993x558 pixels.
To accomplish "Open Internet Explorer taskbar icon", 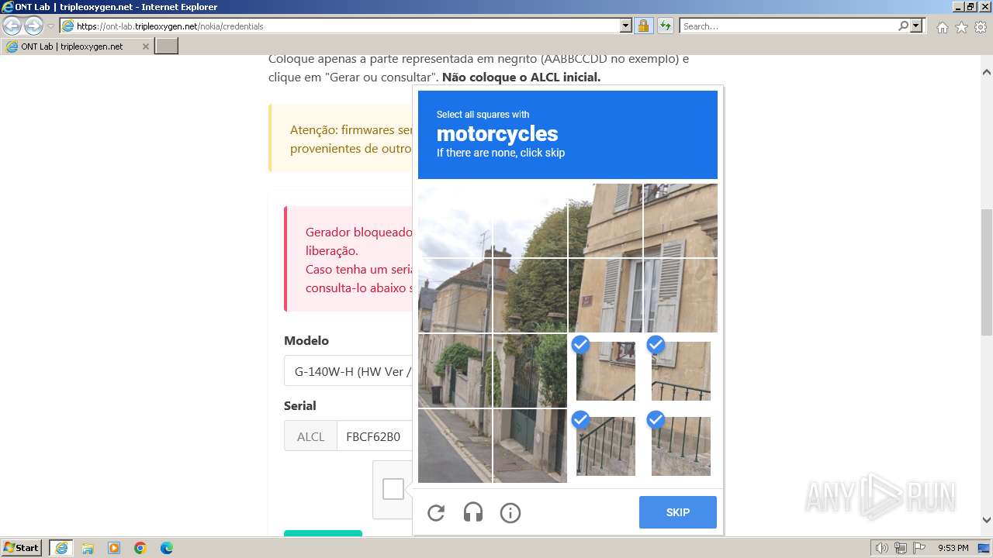I will [x=61, y=548].
